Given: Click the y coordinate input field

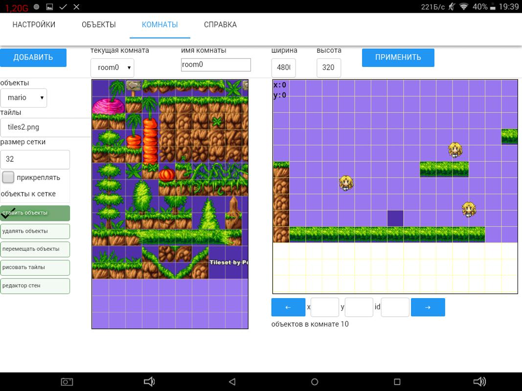Looking at the screenshot, I should [359, 307].
